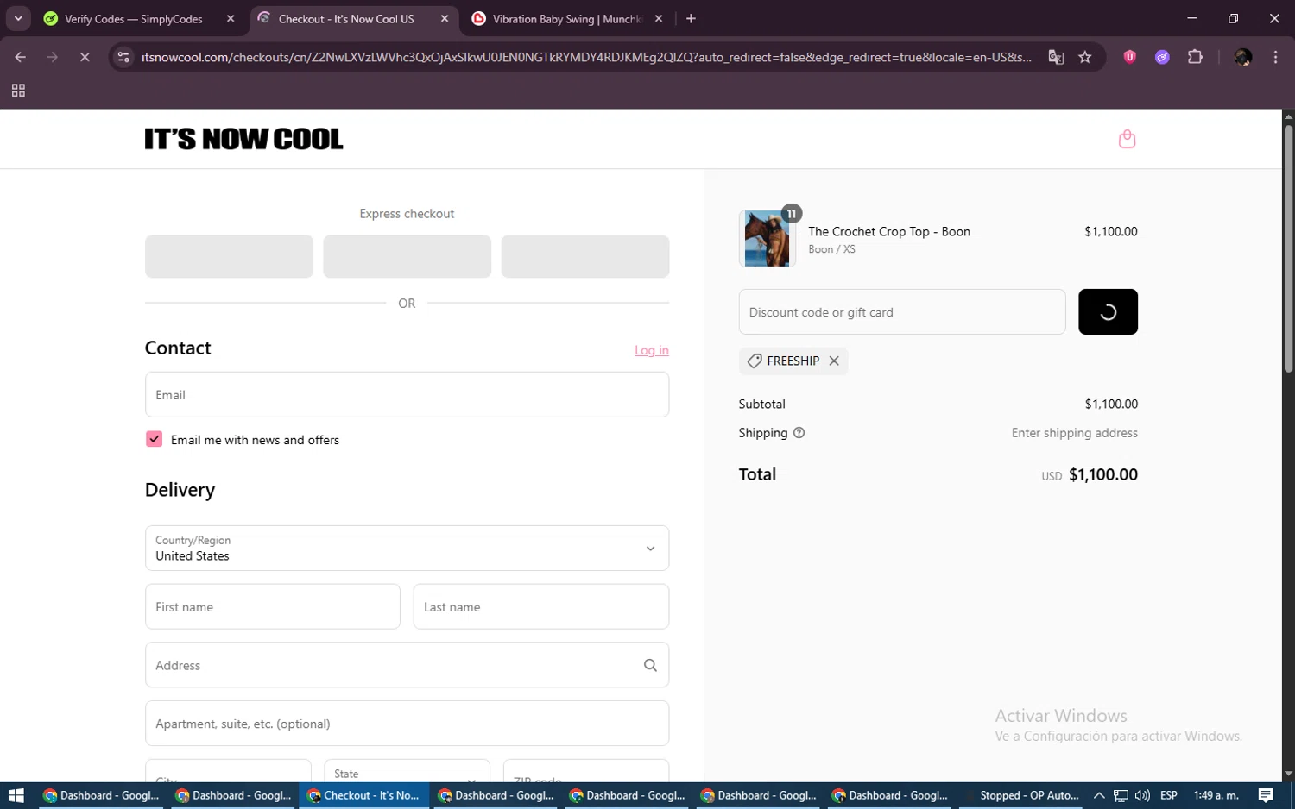The height and width of the screenshot is (809, 1295).
Task: Click the first express checkout button
Action: pyautogui.click(x=229, y=256)
